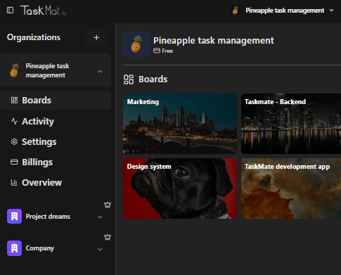Screen dimensions: 341x275
Task: Click the Company organization label
Action: (x=40, y=248)
